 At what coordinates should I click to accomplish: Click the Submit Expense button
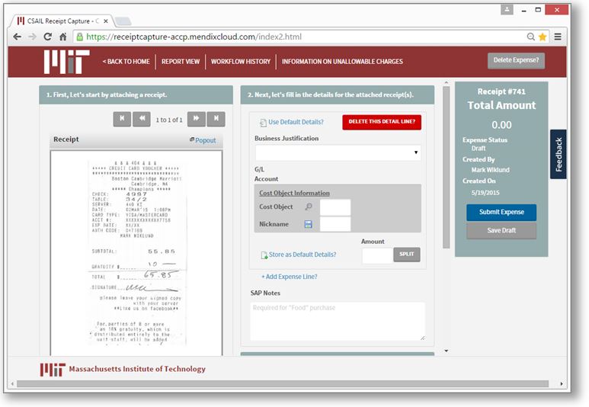coord(501,213)
